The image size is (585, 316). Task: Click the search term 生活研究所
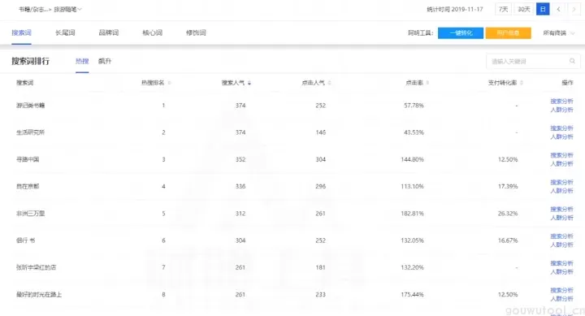[x=30, y=132]
